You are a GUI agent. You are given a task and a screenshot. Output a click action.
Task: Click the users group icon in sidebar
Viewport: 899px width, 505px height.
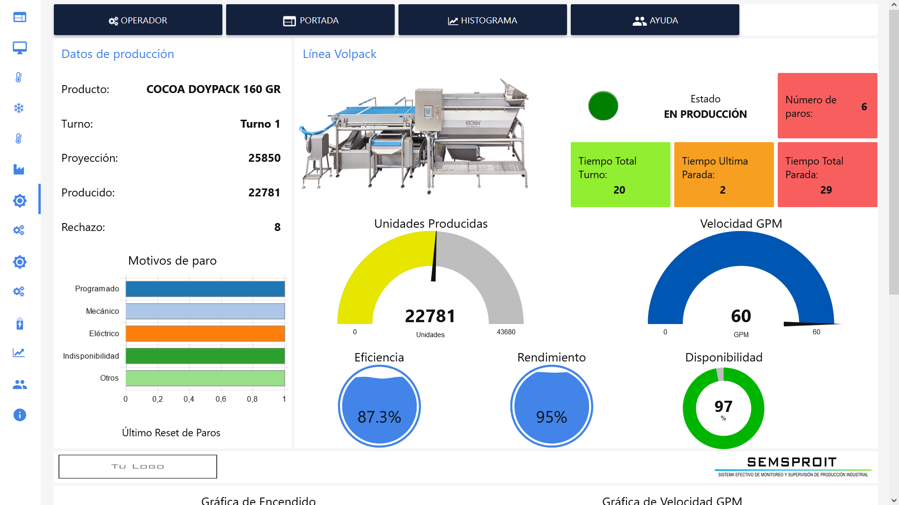click(x=20, y=384)
